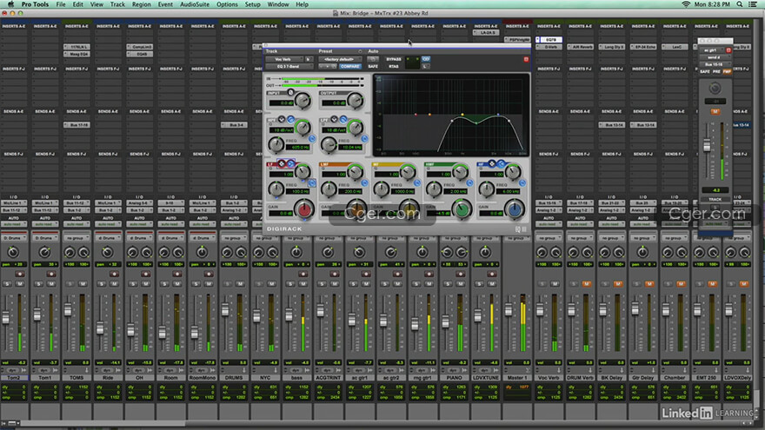This screenshot has width=765, height=430.
Task: Click the HPF frequency knob
Action: (x=276, y=144)
